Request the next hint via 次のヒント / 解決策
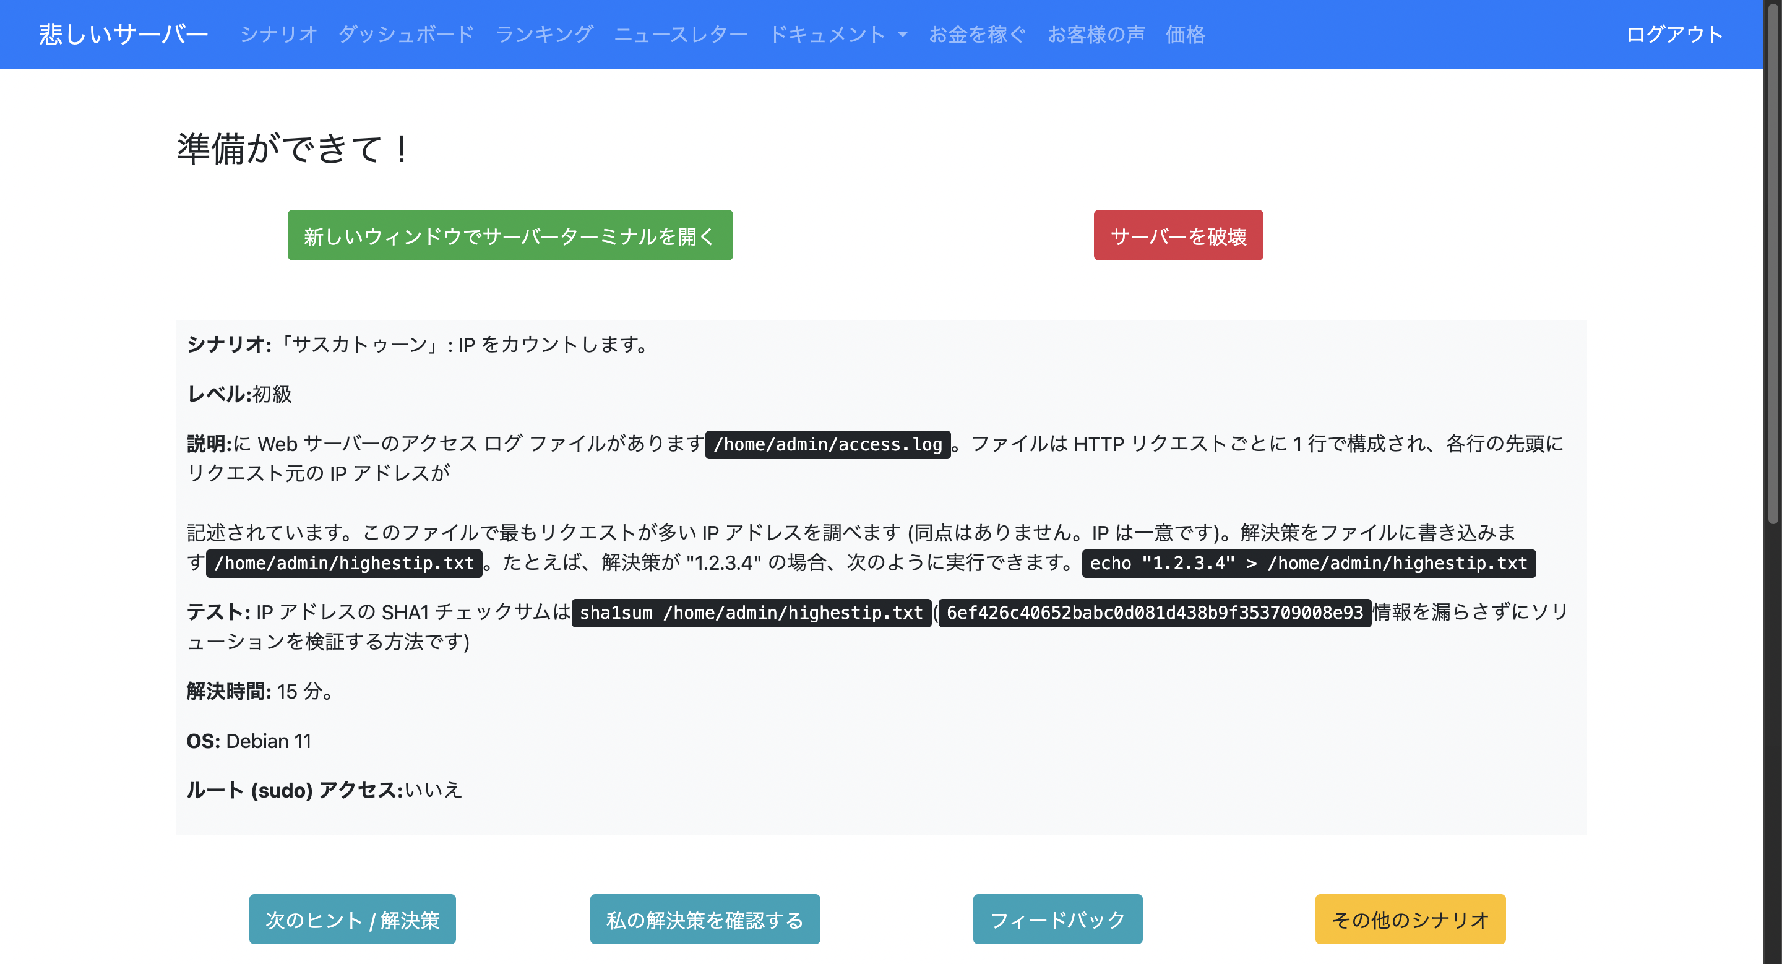Screen dimensions: 1782x964 (351, 919)
